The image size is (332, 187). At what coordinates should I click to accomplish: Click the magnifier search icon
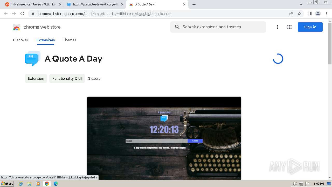coord(177,27)
